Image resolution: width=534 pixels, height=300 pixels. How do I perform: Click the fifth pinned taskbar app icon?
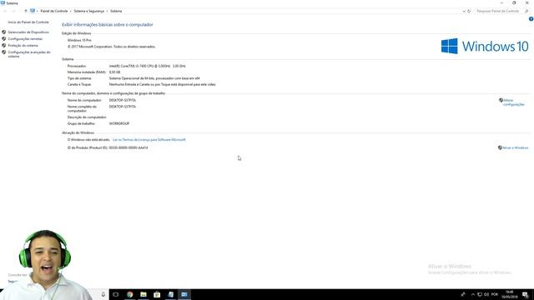tap(170, 294)
